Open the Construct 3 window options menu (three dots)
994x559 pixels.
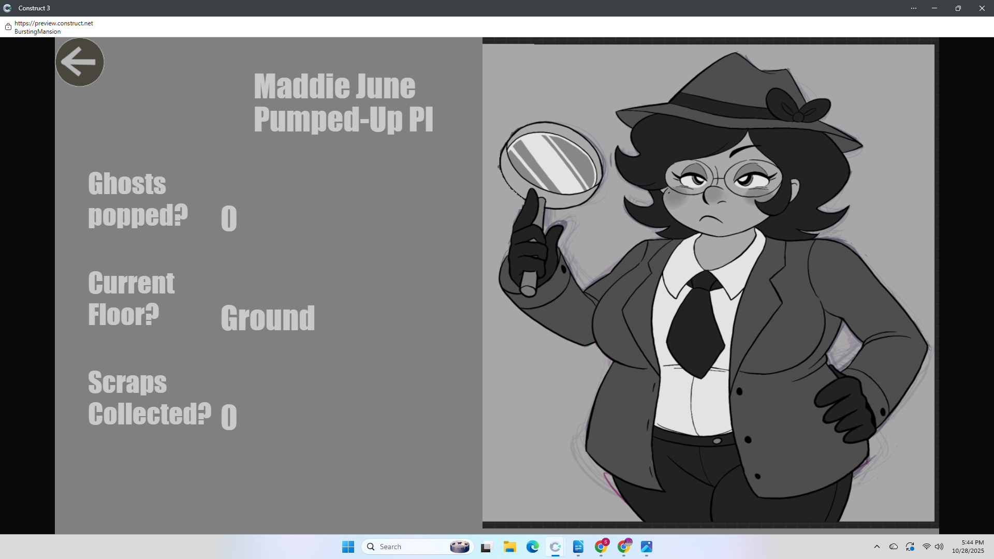[x=914, y=8]
